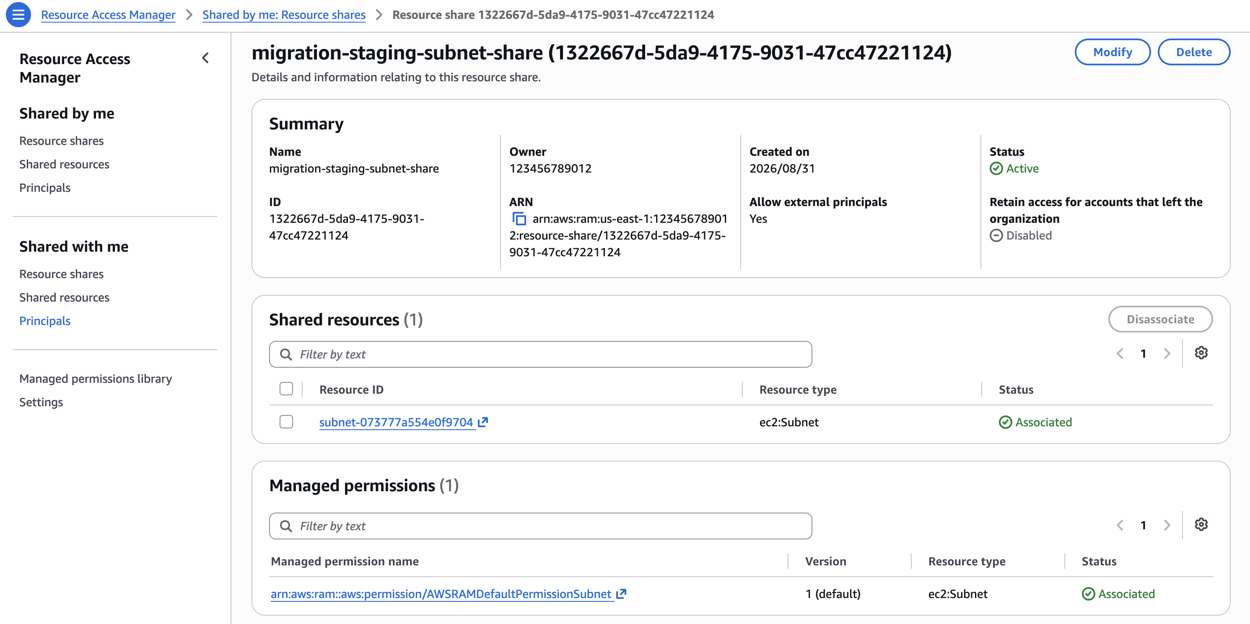Go to previous page of Managed permissions
Image resolution: width=1250 pixels, height=624 pixels.
(x=1120, y=526)
